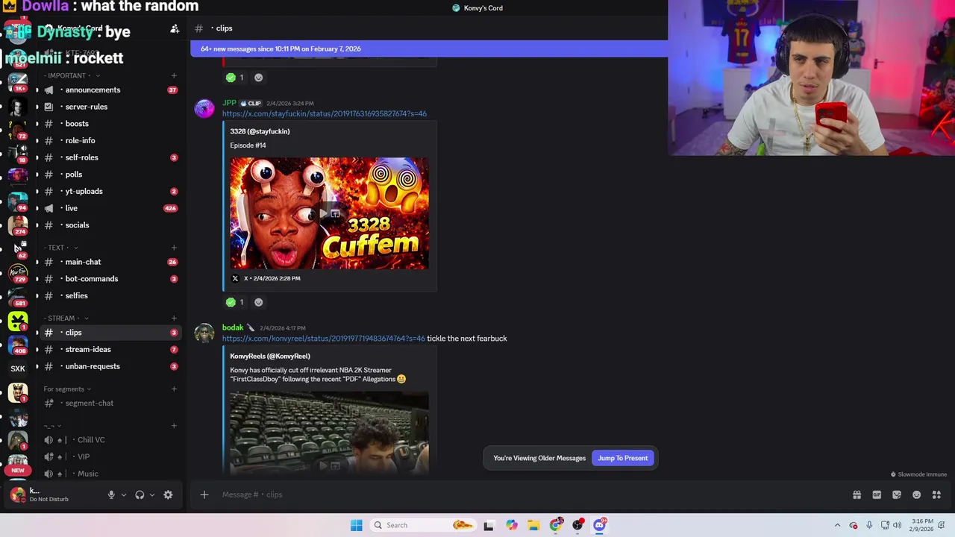The height and width of the screenshot is (537, 955).
Task: Open the live channel
Action: pos(110,208)
